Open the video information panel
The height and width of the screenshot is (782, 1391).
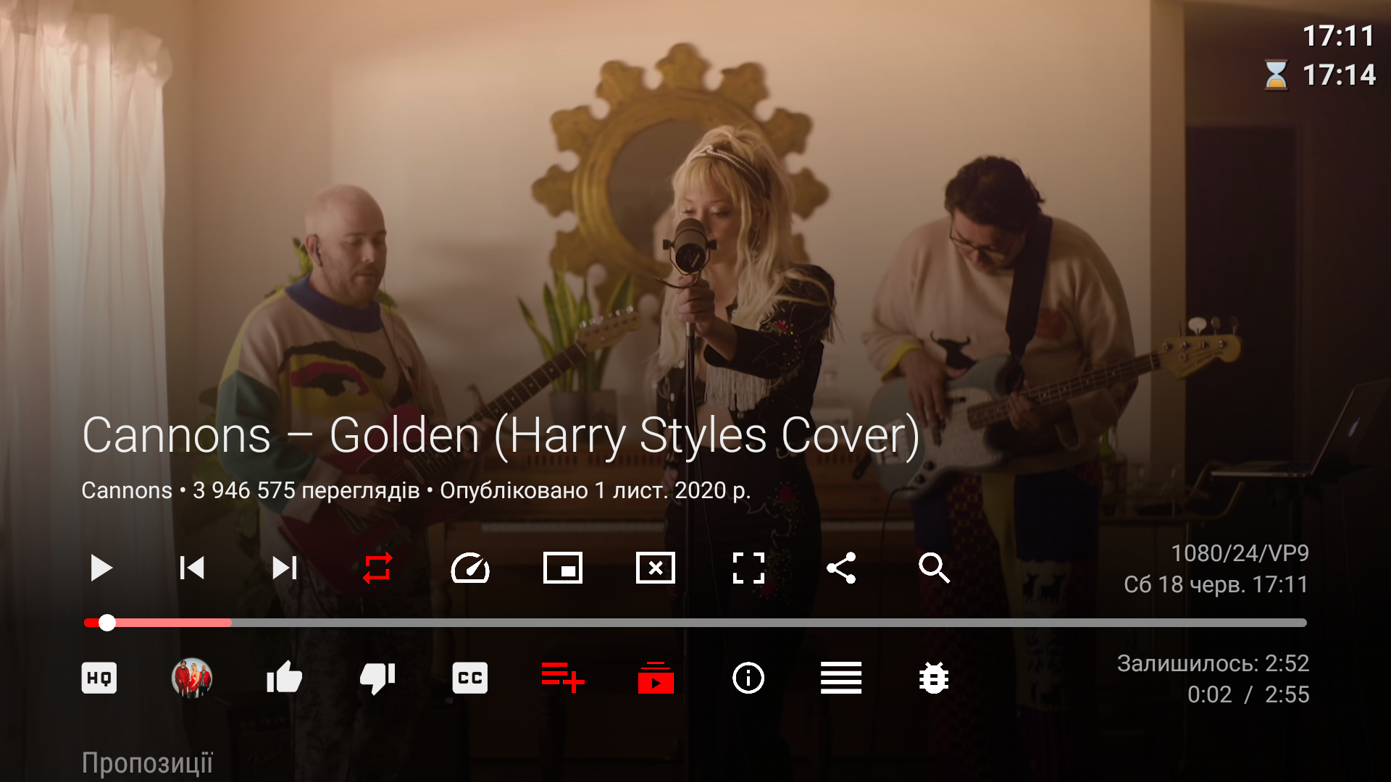click(748, 678)
